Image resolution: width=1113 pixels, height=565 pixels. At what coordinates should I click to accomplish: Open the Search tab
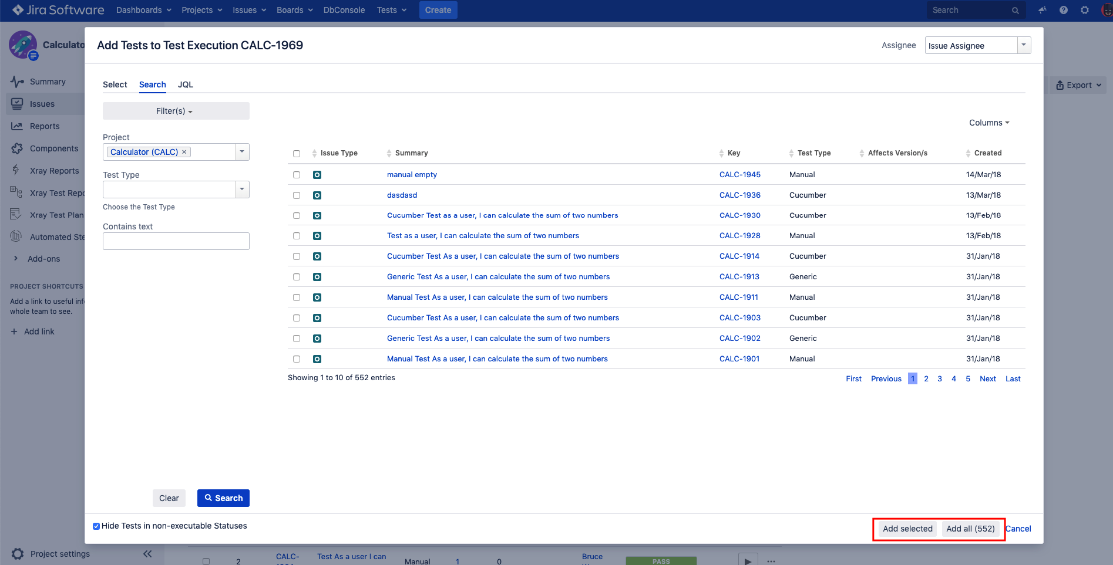click(x=153, y=84)
